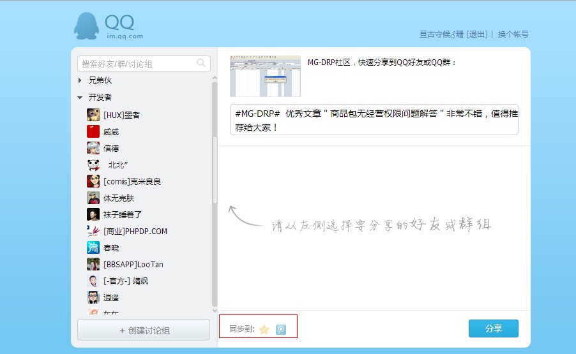Screen dimensions: 576x354
Task: Select friend name 北北
Action: click(x=117, y=165)
